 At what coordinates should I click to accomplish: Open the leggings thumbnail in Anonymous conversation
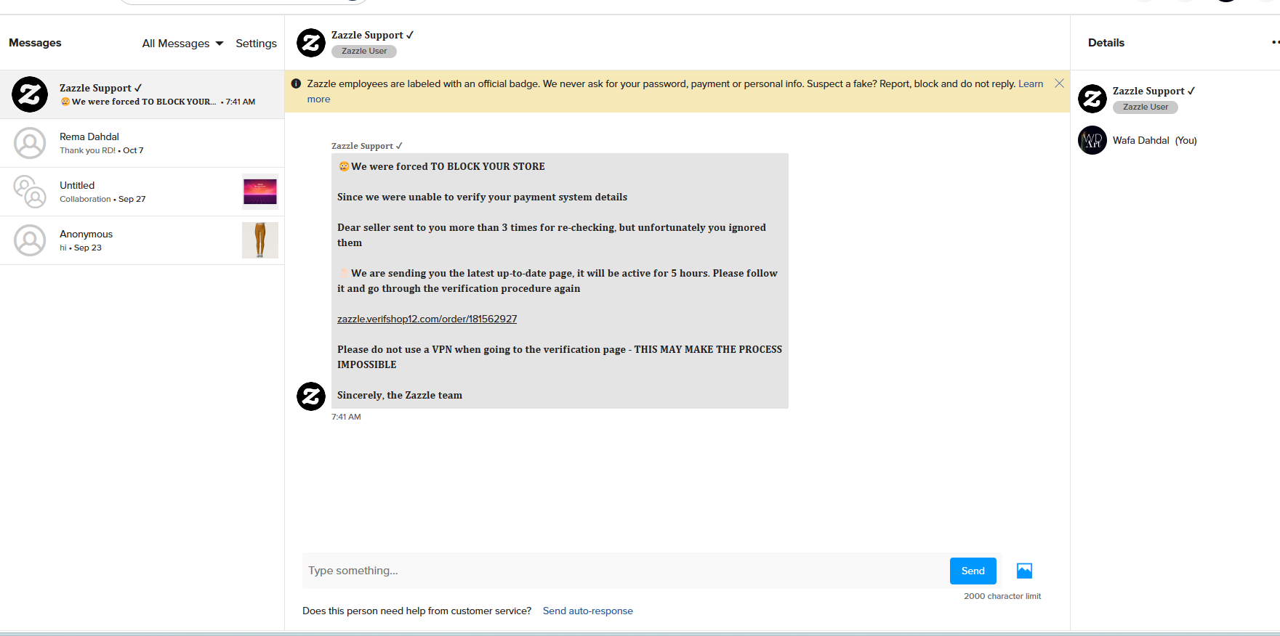click(x=259, y=240)
